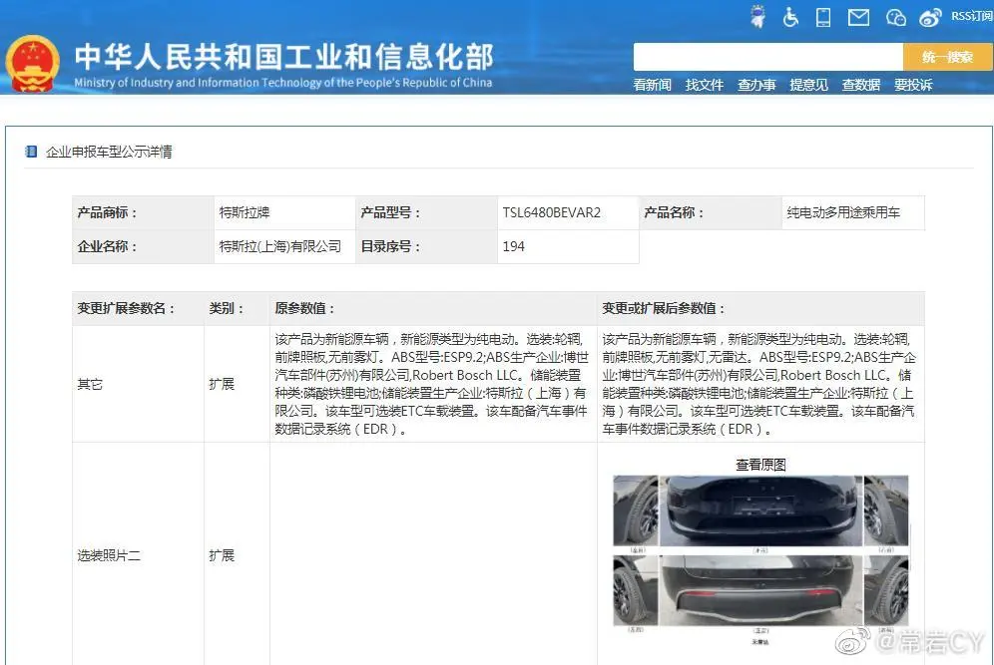The width and height of the screenshot is (994, 665).
Task: Click the RSS订阅 link
Action: 972,16
